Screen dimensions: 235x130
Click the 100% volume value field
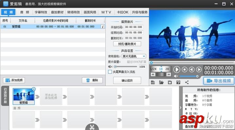(x=142, y=67)
